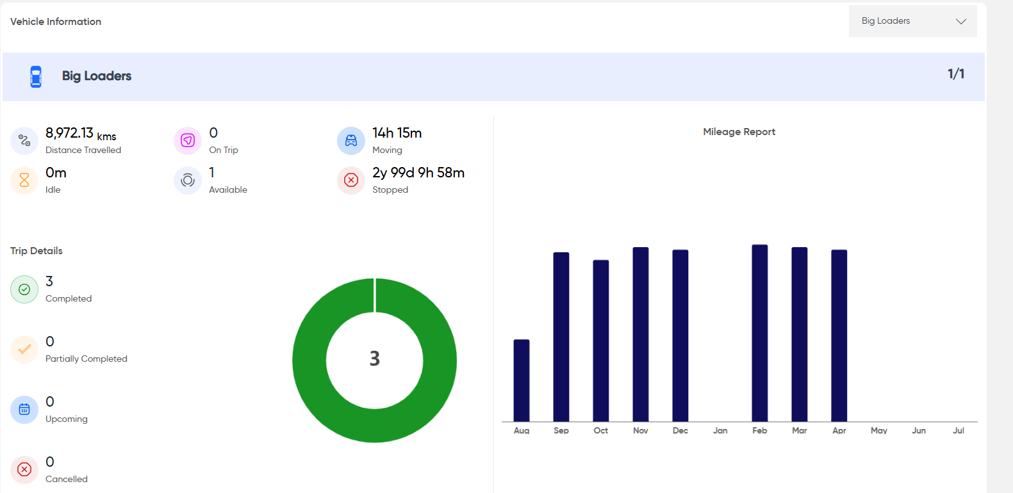
Task: Select the Oct mileage bar
Action: click(601, 341)
